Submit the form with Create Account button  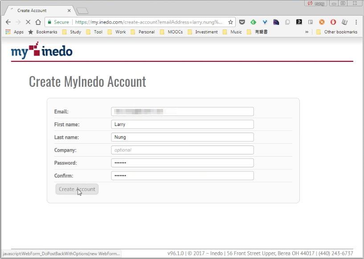coord(77,189)
